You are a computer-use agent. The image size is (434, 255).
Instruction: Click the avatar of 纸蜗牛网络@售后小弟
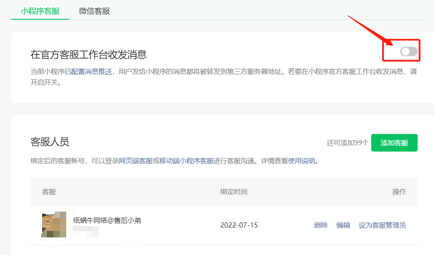pos(54,225)
